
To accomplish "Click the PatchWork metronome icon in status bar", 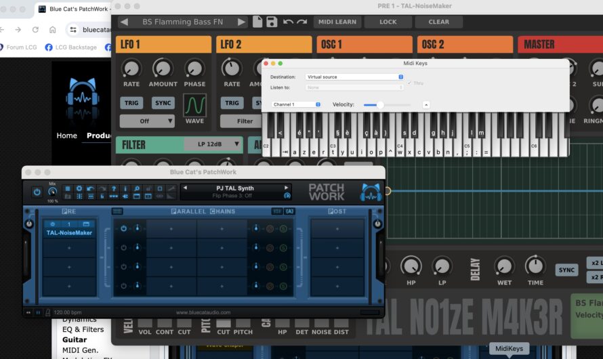I will click(47, 312).
